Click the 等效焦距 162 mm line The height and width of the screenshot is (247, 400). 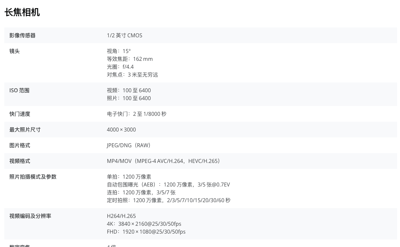pos(130,59)
